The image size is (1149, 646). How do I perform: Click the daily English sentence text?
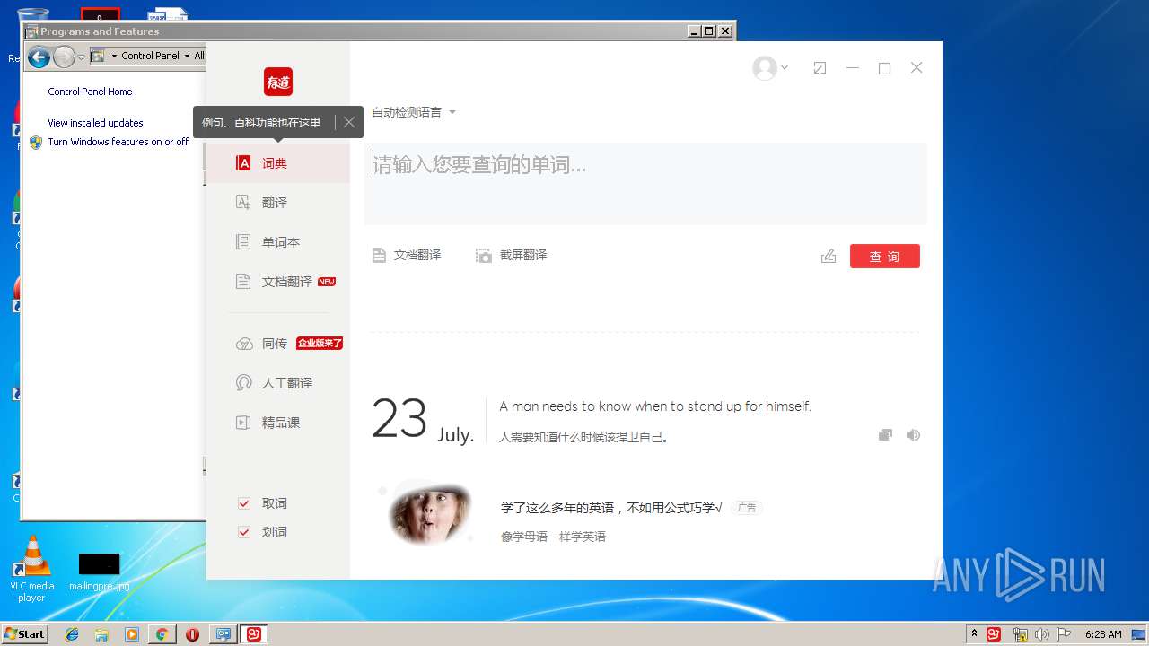click(x=655, y=406)
